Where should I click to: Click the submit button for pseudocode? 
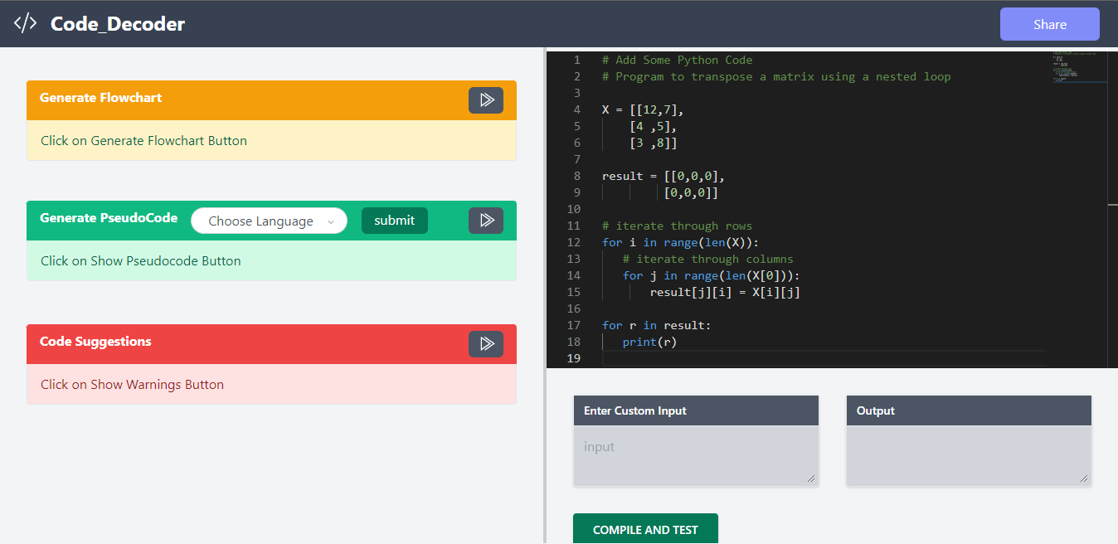pyautogui.click(x=394, y=221)
